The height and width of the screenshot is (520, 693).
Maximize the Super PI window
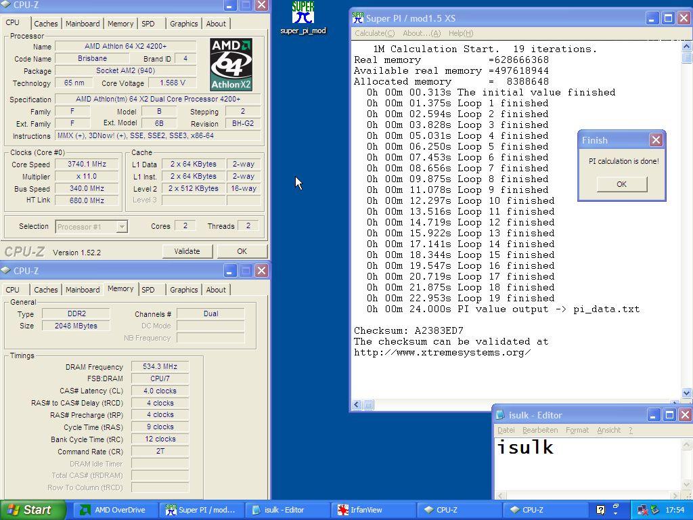668,18
